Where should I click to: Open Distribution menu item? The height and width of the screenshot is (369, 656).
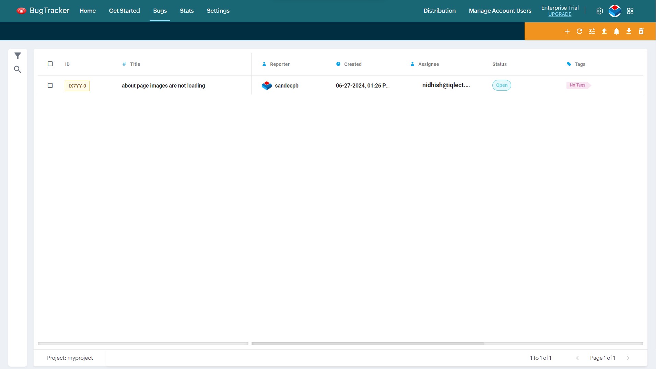[x=440, y=11]
